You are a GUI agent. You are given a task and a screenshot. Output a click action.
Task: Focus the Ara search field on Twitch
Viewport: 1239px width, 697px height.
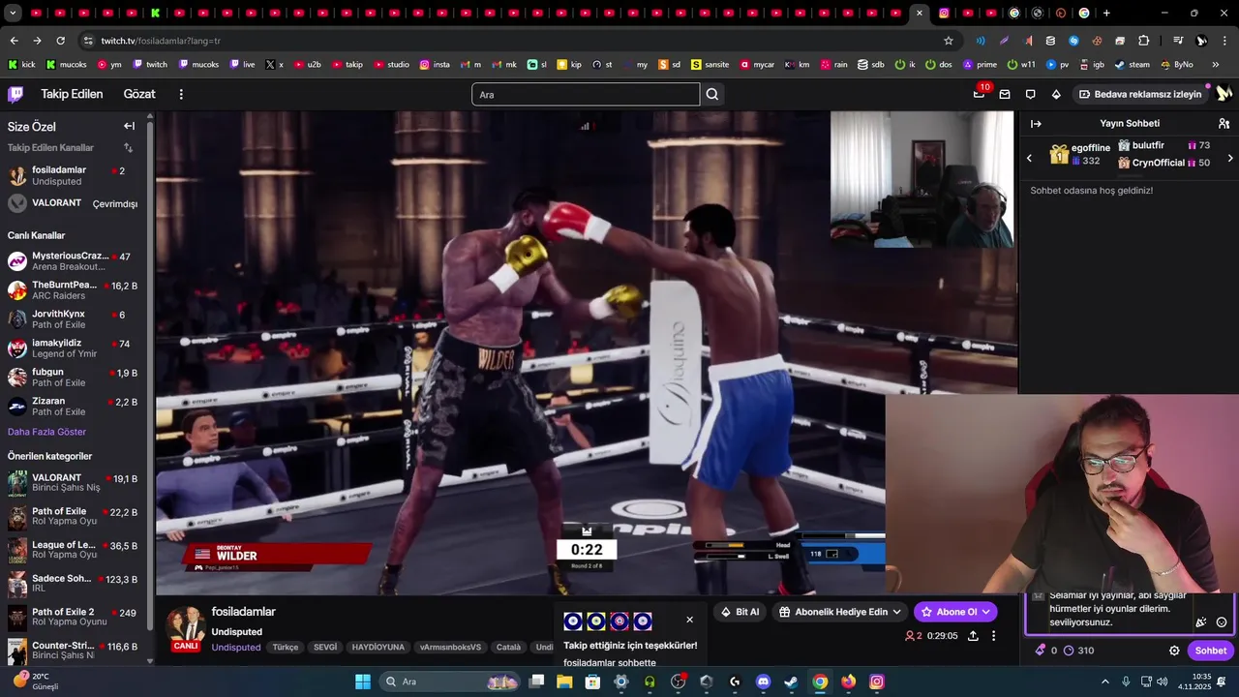point(586,94)
